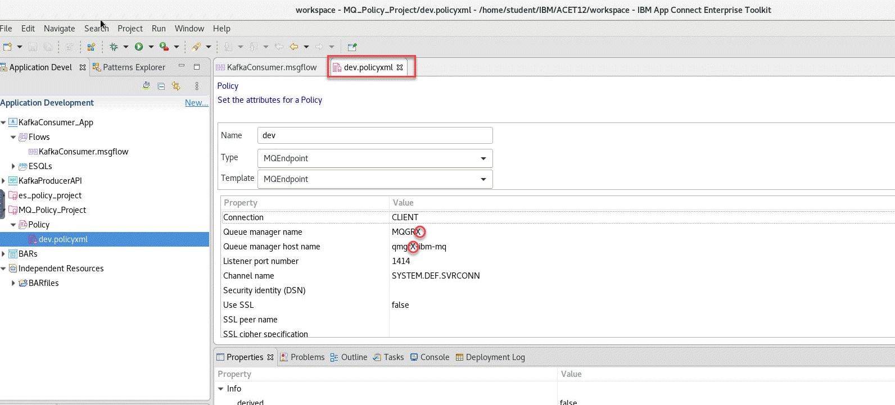
Task: Click the Run External Tools toolbox icon
Action: [x=164, y=47]
